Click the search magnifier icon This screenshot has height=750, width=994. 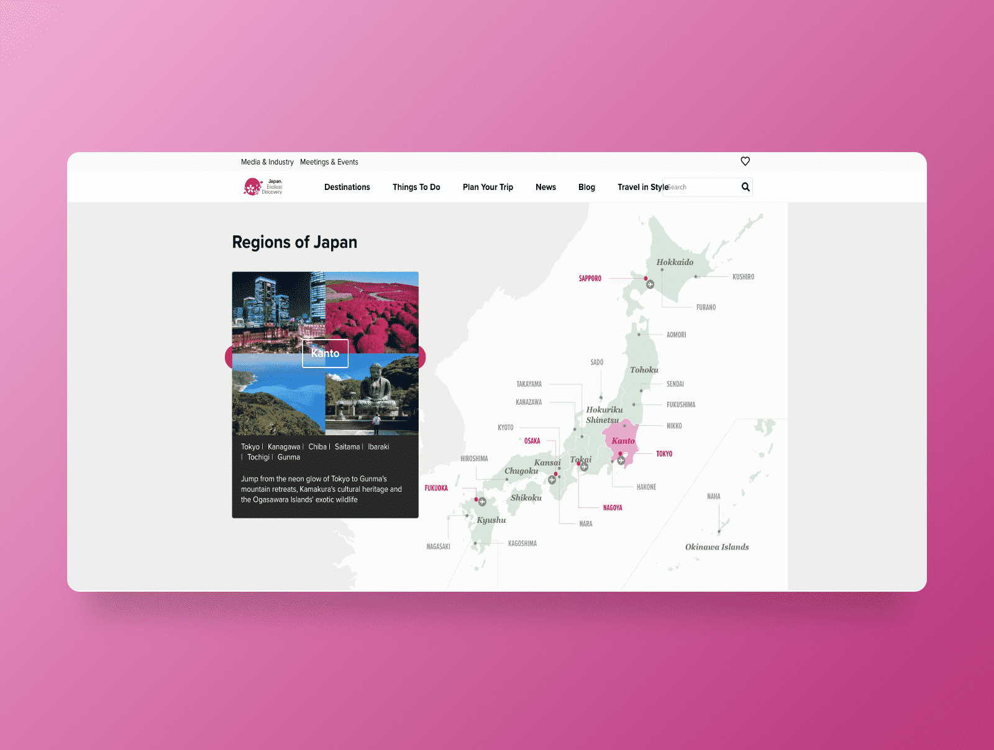pyautogui.click(x=745, y=187)
